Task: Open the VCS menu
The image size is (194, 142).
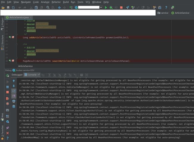Action: click(87, 2)
